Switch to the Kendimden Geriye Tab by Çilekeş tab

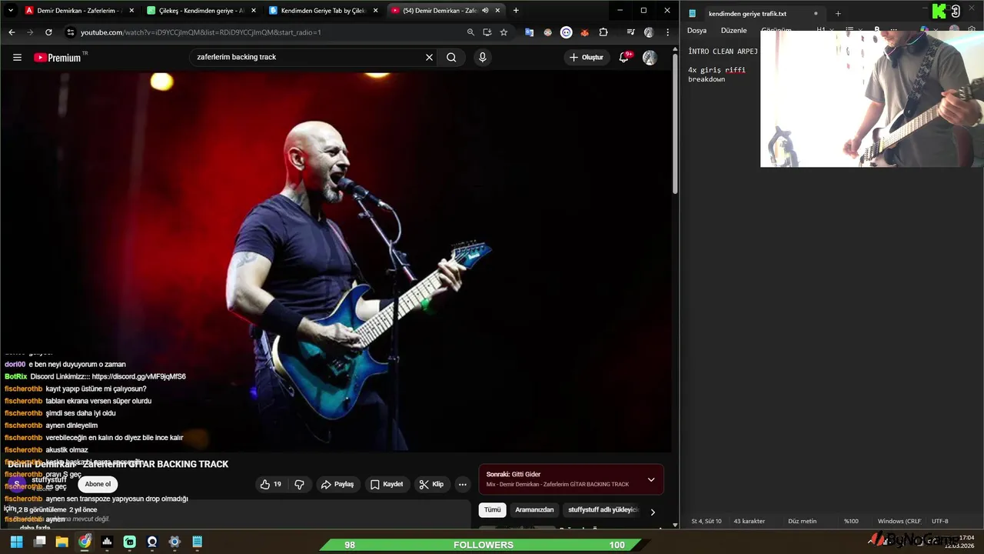coord(321,11)
